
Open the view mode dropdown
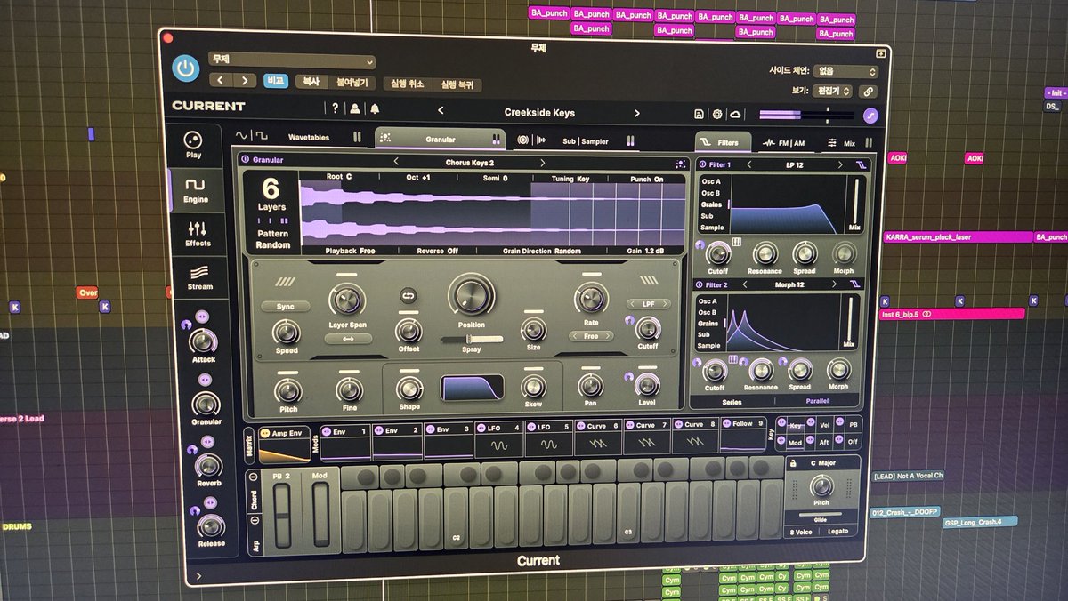point(834,91)
